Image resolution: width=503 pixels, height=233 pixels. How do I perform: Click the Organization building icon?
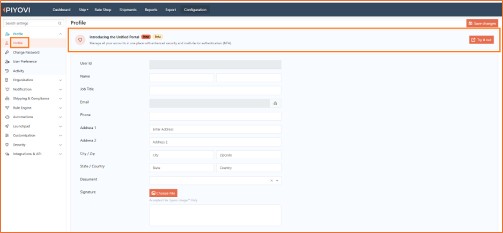coord(7,80)
